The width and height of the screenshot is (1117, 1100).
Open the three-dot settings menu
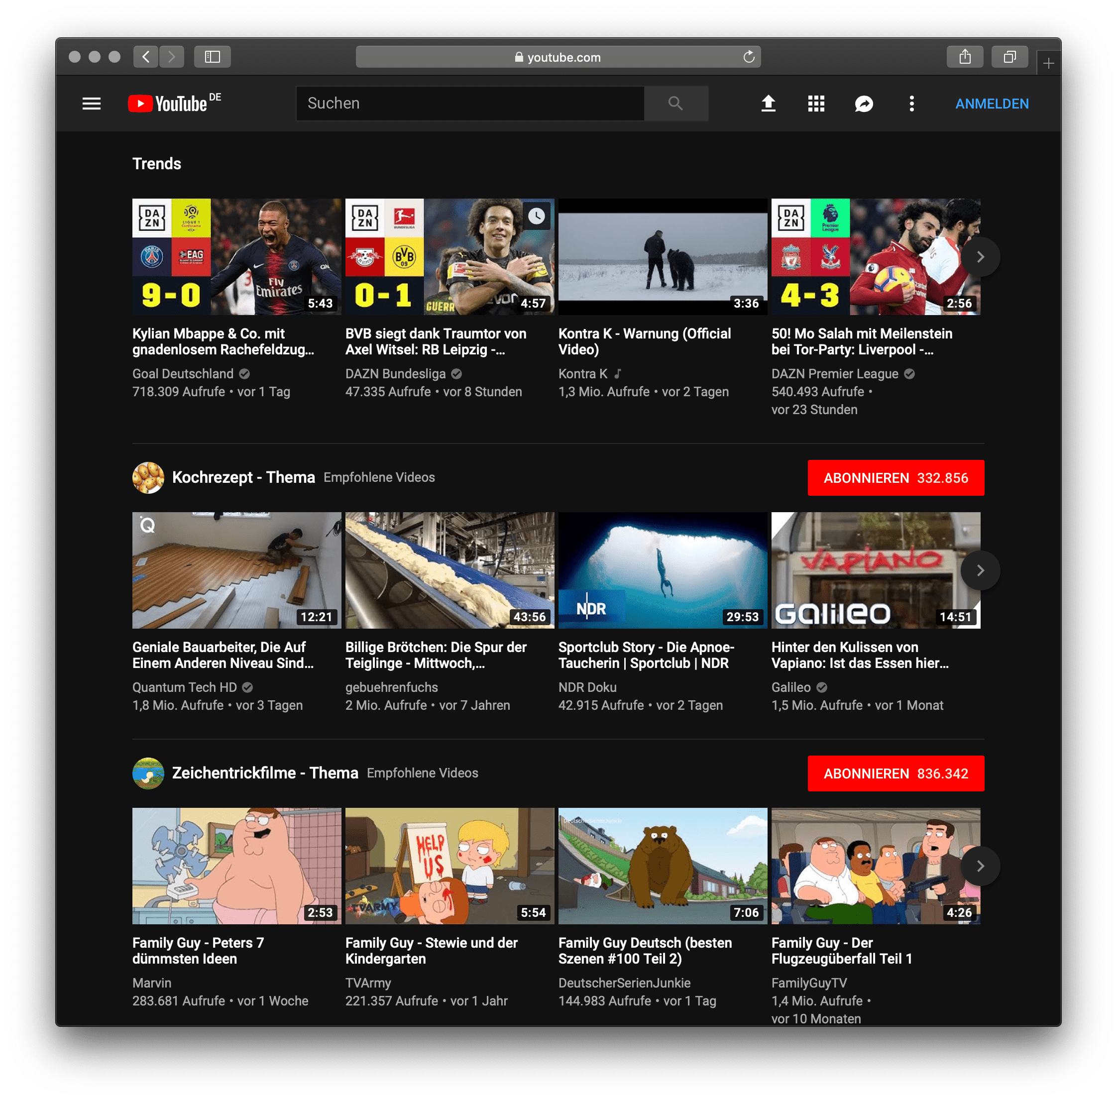(x=911, y=104)
